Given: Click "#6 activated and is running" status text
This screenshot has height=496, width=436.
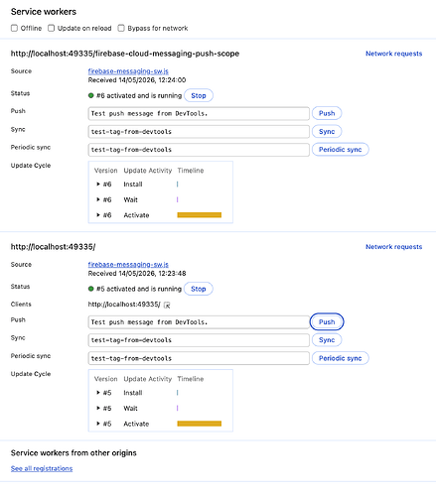Looking at the screenshot, I should pyautogui.click(x=139, y=95).
